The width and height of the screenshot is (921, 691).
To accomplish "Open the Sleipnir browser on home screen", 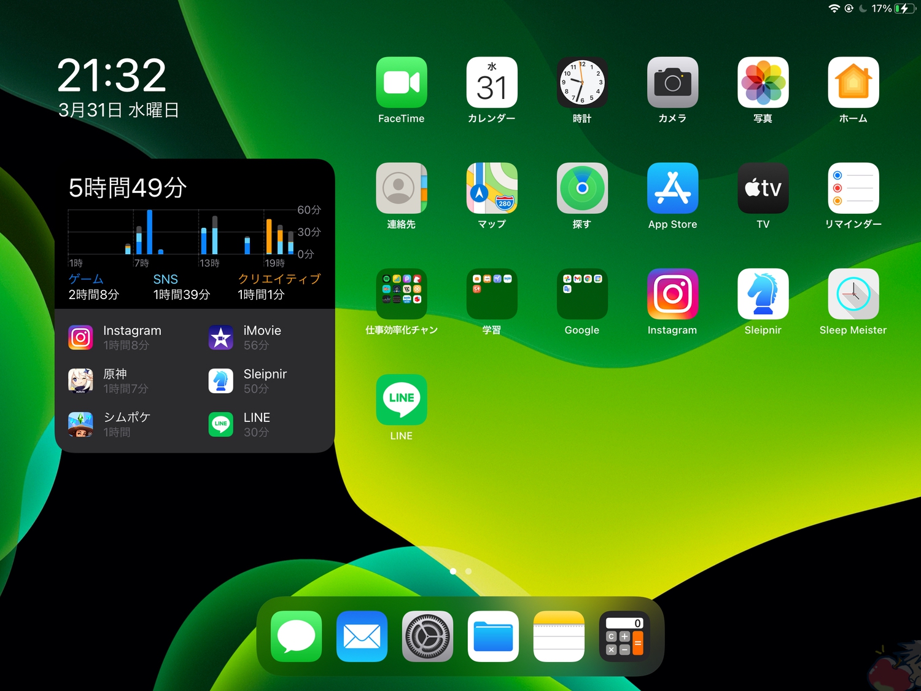I will 763,294.
